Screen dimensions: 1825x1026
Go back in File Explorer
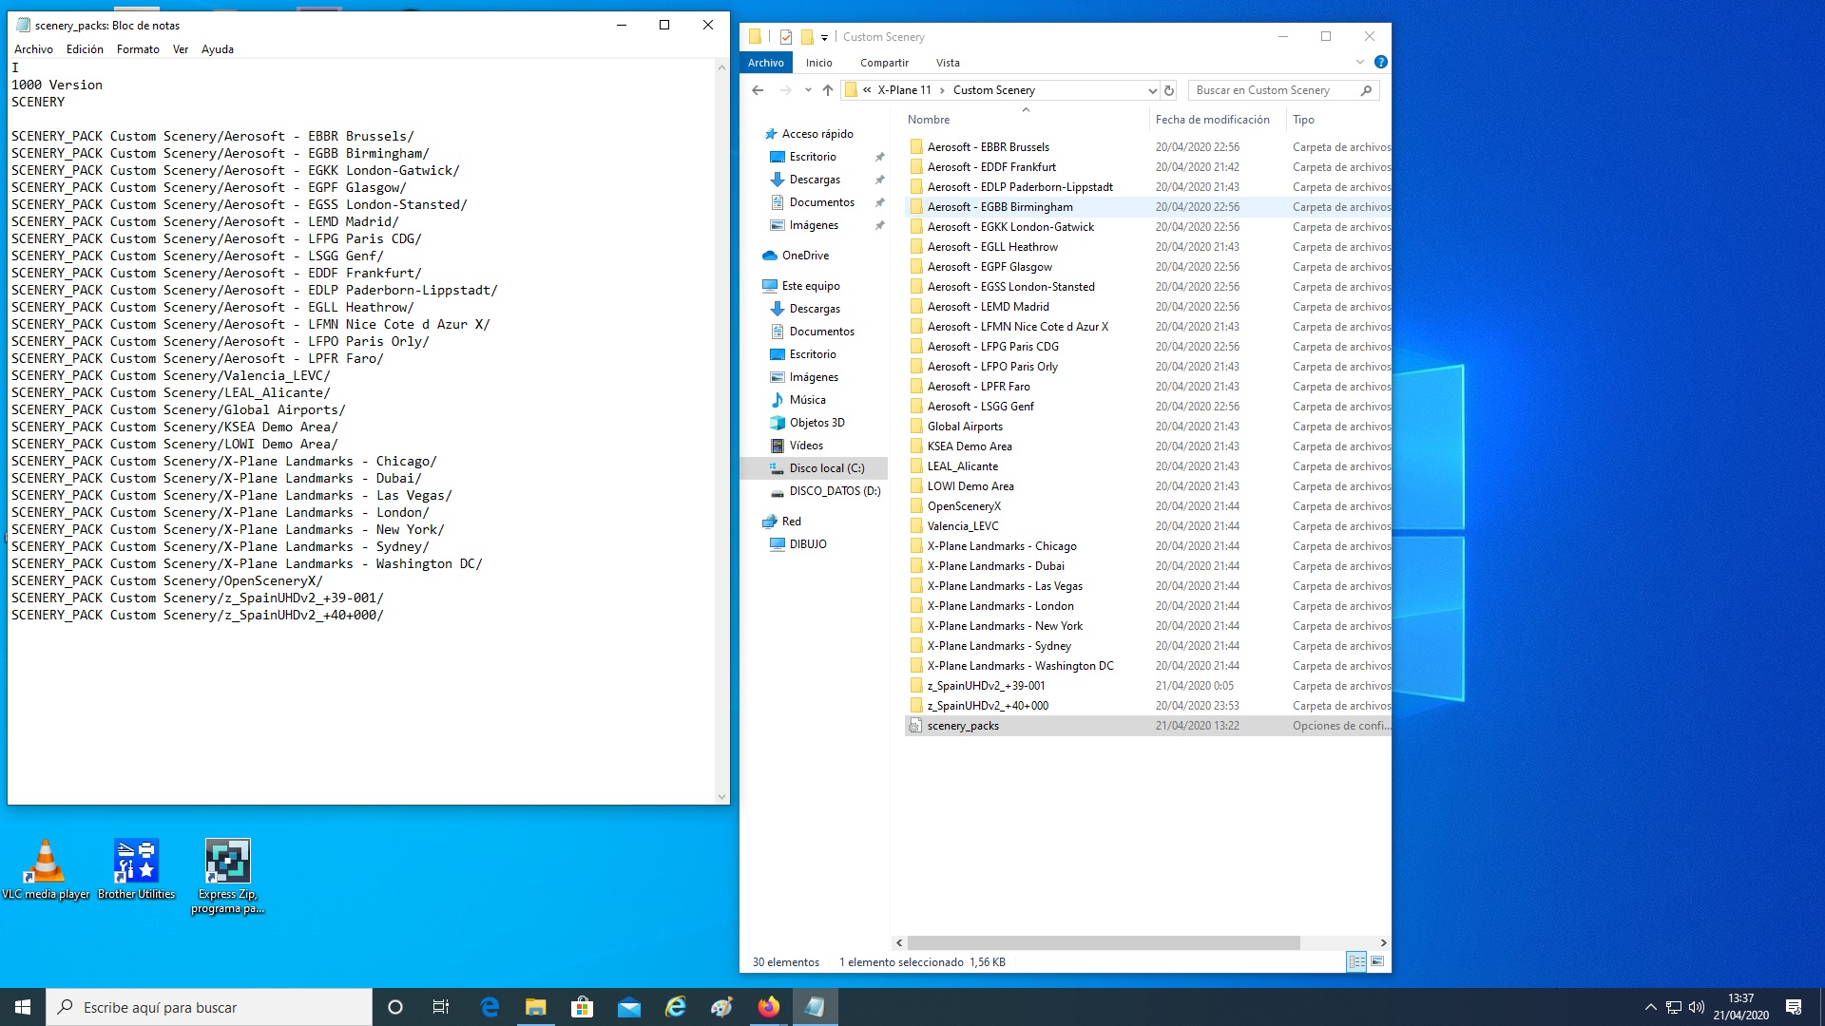(x=758, y=90)
